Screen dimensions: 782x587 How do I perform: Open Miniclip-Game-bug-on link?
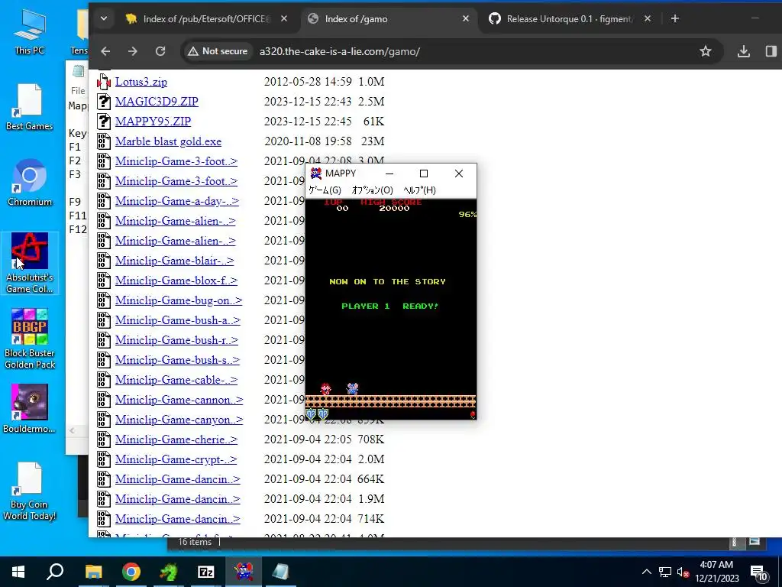click(x=179, y=300)
